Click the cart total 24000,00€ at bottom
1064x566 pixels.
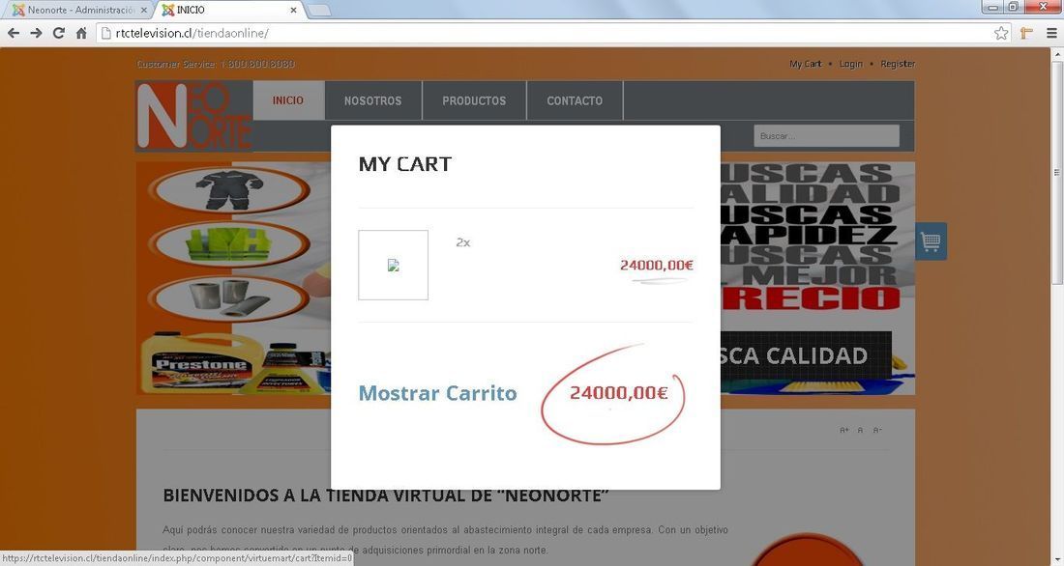[x=618, y=393]
